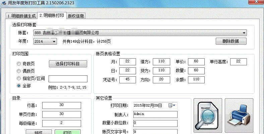Screen dimensions: 264x134
Task: Click the 每级缩进 field
Action: tap(61, 123)
